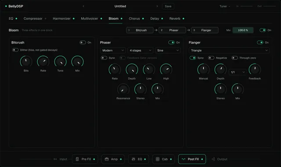Enable Bitcrush Dither toggle
The image size is (281, 167).
tap(15, 50)
